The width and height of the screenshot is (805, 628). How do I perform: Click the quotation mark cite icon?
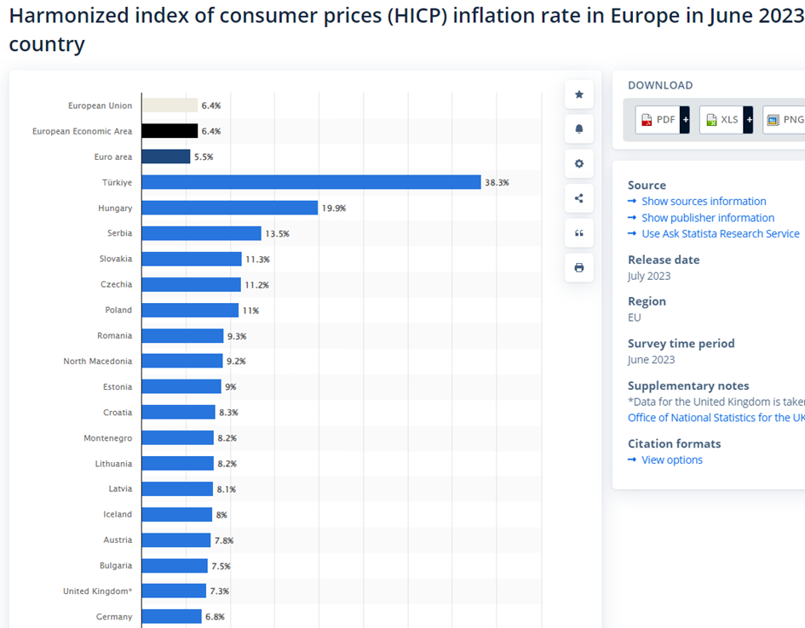point(579,233)
